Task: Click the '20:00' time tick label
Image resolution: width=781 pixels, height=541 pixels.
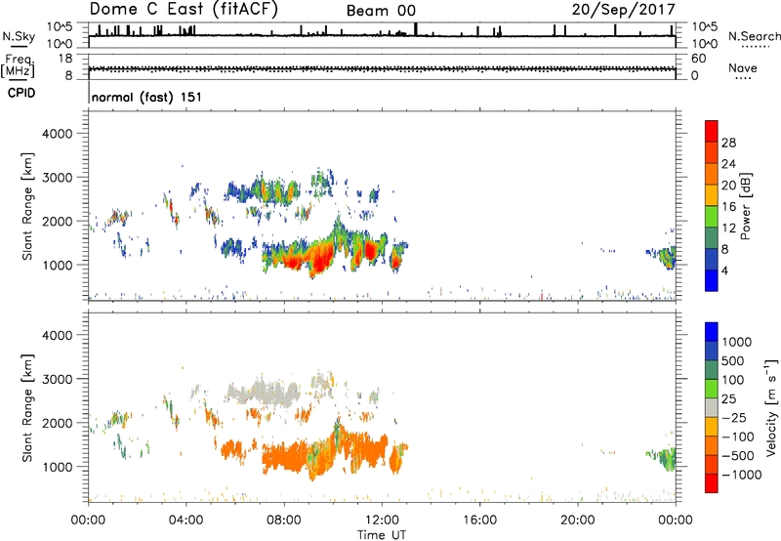Action: [x=577, y=520]
